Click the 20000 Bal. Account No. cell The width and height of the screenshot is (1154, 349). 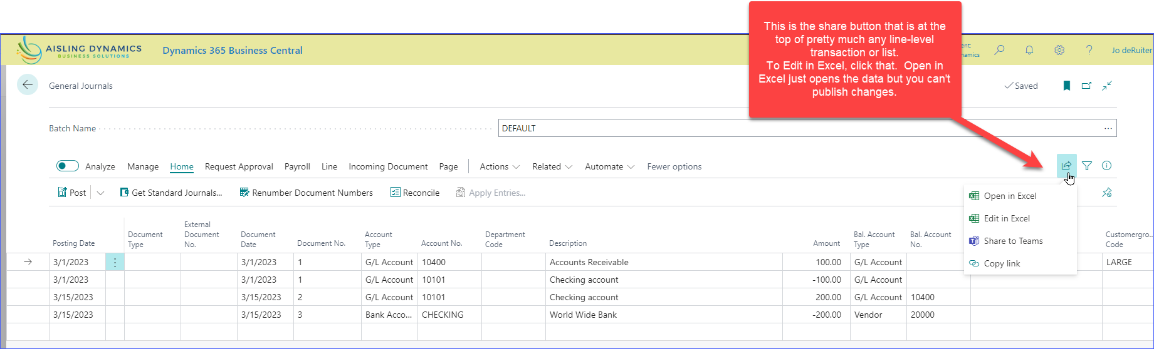(x=938, y=315)
